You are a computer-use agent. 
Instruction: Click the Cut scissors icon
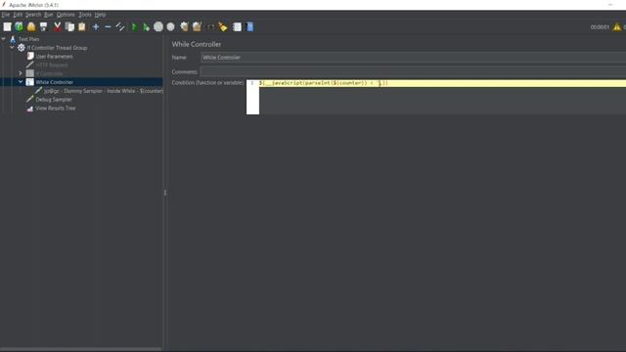pyautogui.click(x=57, y=26)
